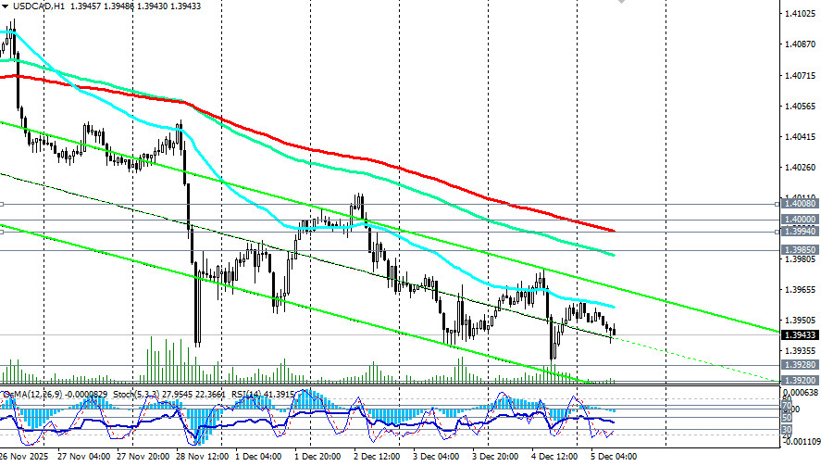Select the 1.39280 horizontal level price tag
The width and height of the screenshot is (821, 466).
800,365
